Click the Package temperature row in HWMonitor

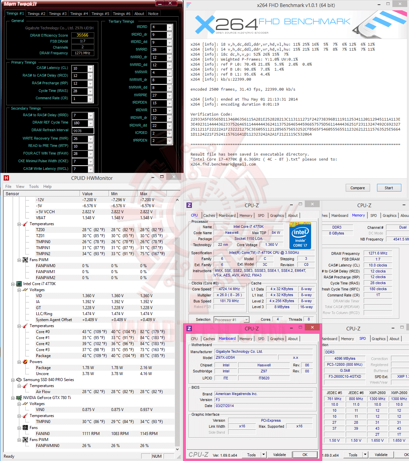pyautogui.click(x=89, y=356)
